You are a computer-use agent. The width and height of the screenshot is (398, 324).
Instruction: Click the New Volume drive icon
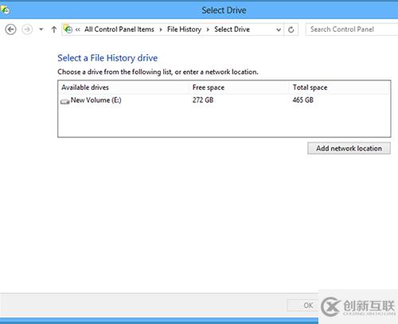64,101
